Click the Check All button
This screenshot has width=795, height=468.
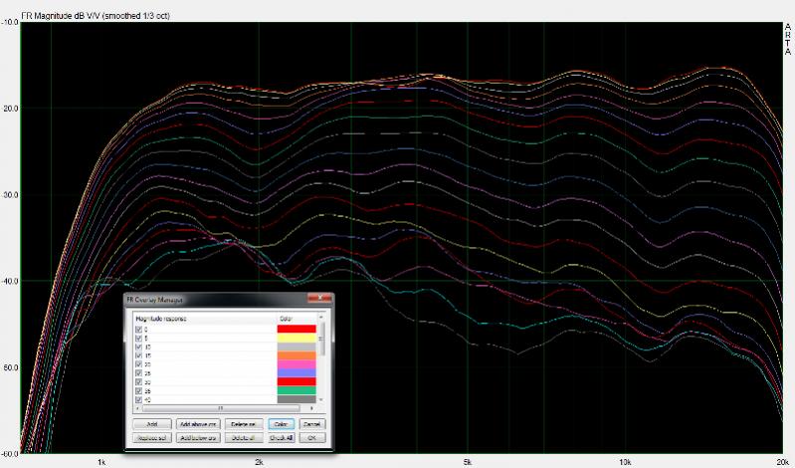point(280,436)
